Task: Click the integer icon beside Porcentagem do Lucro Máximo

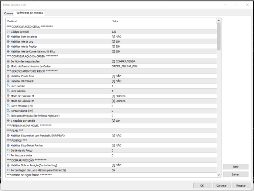Action: (8, 170)
